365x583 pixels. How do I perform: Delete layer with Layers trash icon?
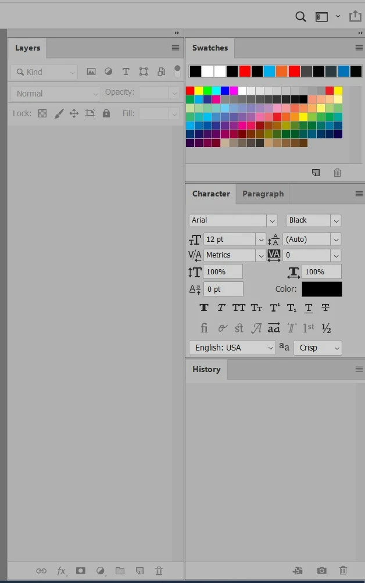pos(159,570)
